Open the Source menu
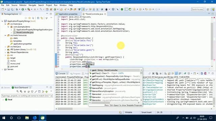 (14, 5)
